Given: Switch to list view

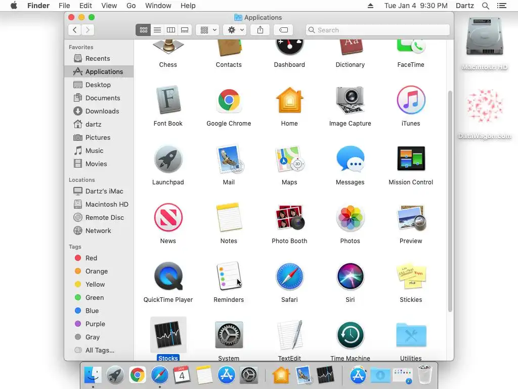Looking at the screenshot, I should point(157,30).
